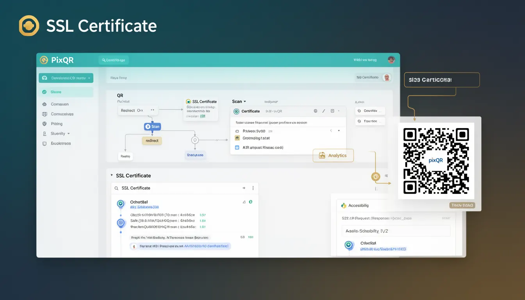
Task: Collapse the SSL Certificate section triangle
Action: click(112, 175)
